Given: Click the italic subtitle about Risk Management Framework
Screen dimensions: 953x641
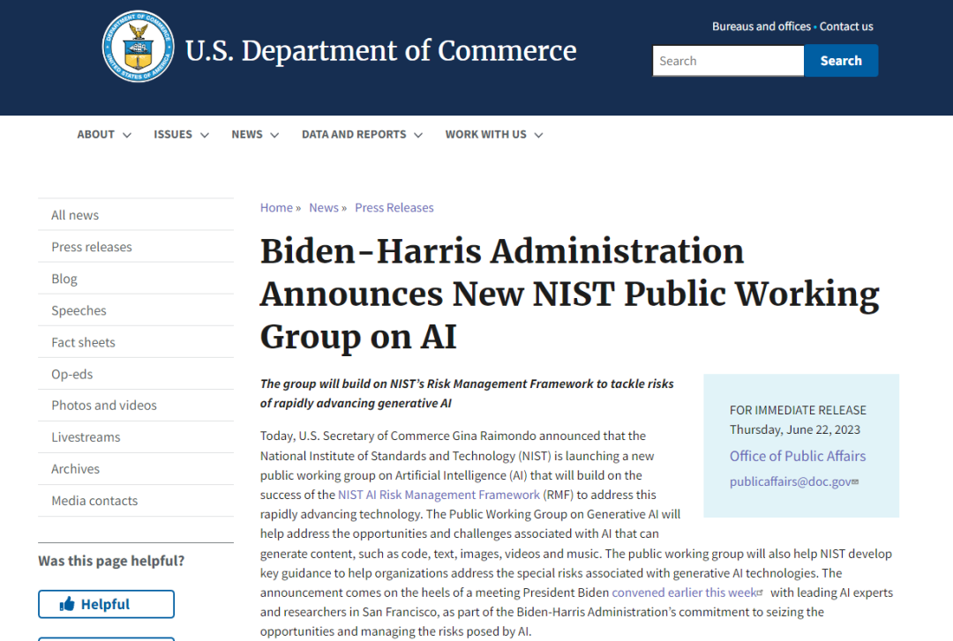Looking at the screenshot, I should pyautogui.click(x=467, y=394).
